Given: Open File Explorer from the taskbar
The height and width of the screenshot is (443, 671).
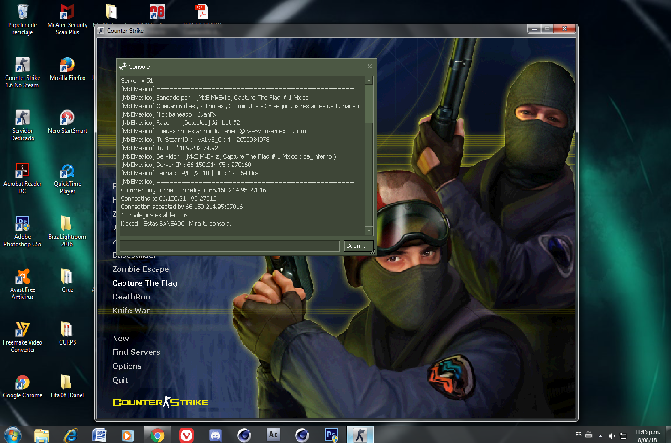Looking at the screenshot, I should (x=42, y=435).
